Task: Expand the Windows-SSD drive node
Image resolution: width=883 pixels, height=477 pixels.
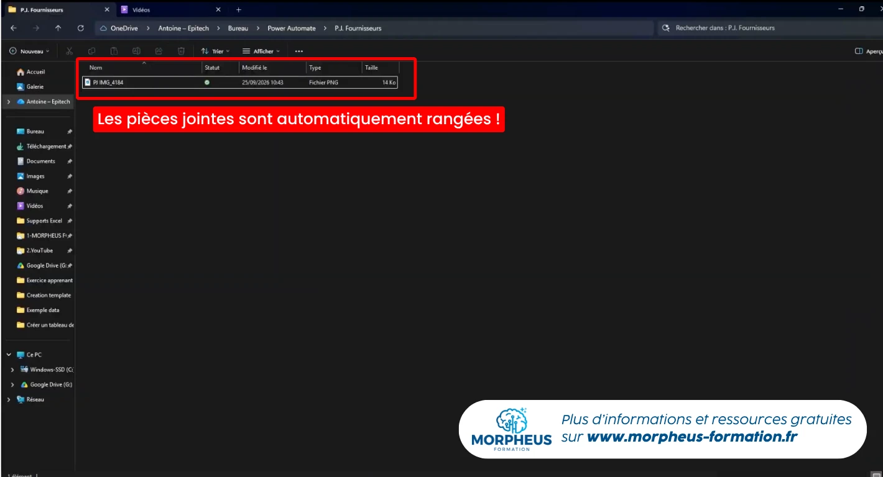Action: pos(12,370)
